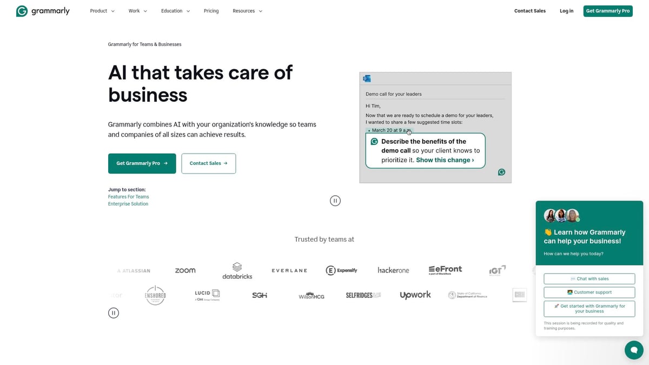
Task: Click the green Get Grammarly Pro button
Action: point(608,10)
